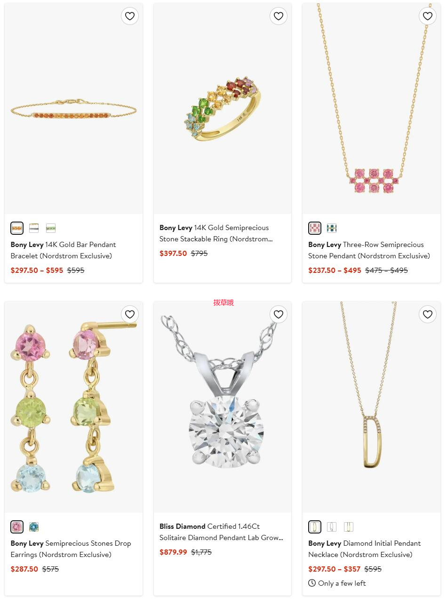The width and height of the screenshot is (447, 605).
Task: Heart the Diamond Initial Pendant Necklace
Action: pyautogui.click(x=428, y=314)
